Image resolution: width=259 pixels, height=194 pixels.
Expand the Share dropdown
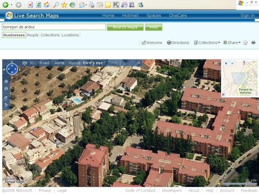pos(232,43)
